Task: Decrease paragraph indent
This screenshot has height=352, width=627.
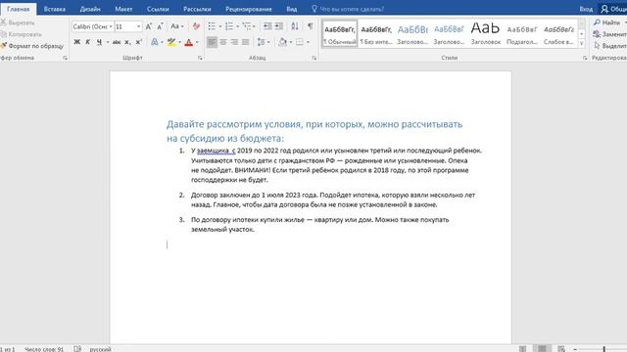Action: point(267,26)
